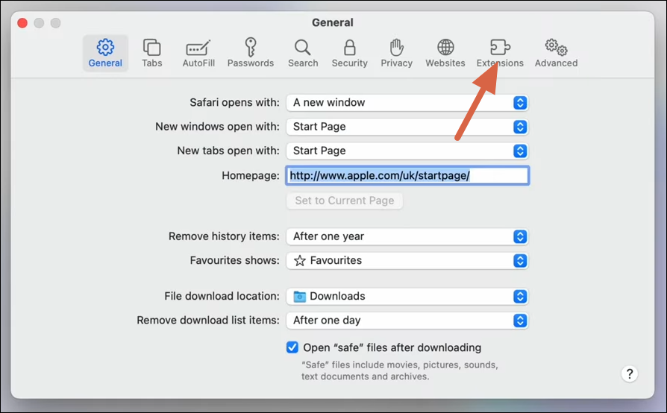Open the Advanced gears preferences pane

tap(556, 53)
